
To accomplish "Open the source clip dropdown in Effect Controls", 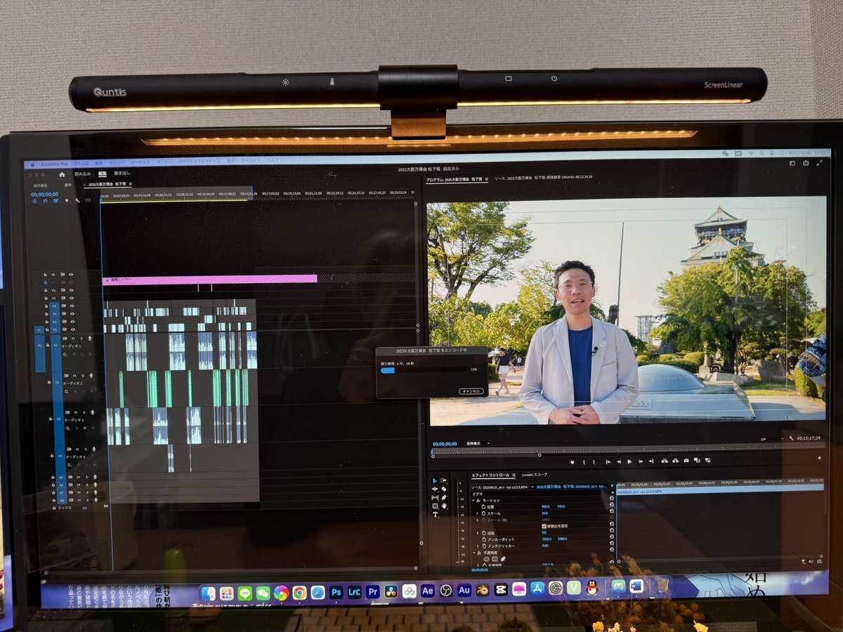I will [532, 486].
